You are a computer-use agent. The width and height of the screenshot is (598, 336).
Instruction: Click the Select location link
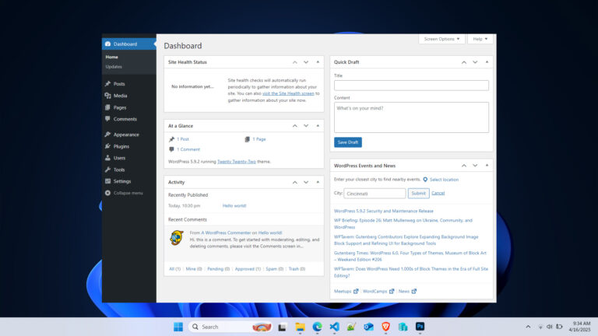click(x=444, y=180)
